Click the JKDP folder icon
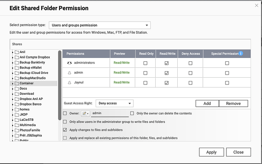This screenshot has height=164, width=262. (x=17, y=114)
